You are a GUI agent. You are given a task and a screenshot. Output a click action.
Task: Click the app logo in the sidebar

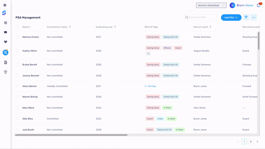(x=4, y=13)
